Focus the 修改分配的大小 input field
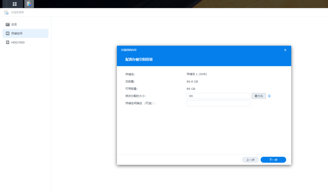Viewport: 328px width, 191px height. 218,96
